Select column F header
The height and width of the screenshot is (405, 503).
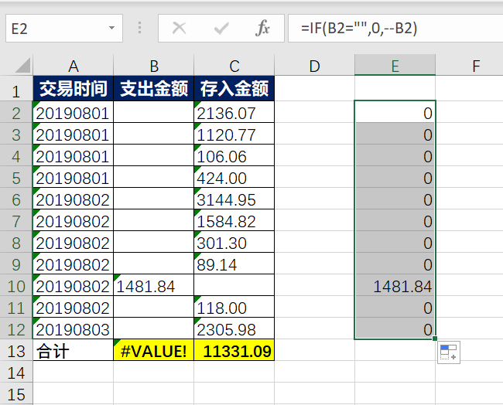coord(469,66)
